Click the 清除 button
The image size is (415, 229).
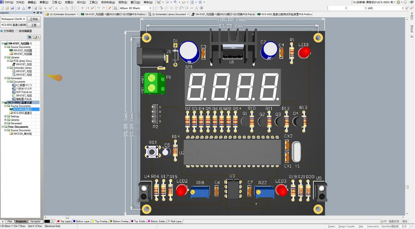tap(405, 222)
